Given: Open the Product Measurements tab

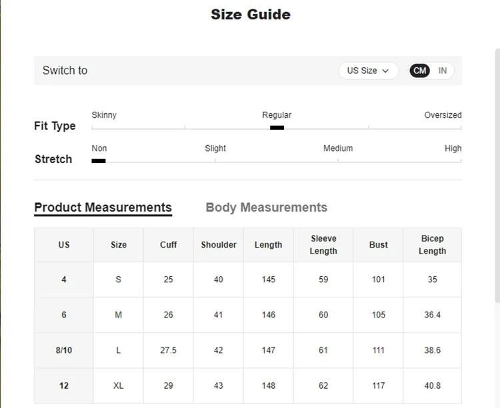Looking at the screenshot, I should pos(103,207).
